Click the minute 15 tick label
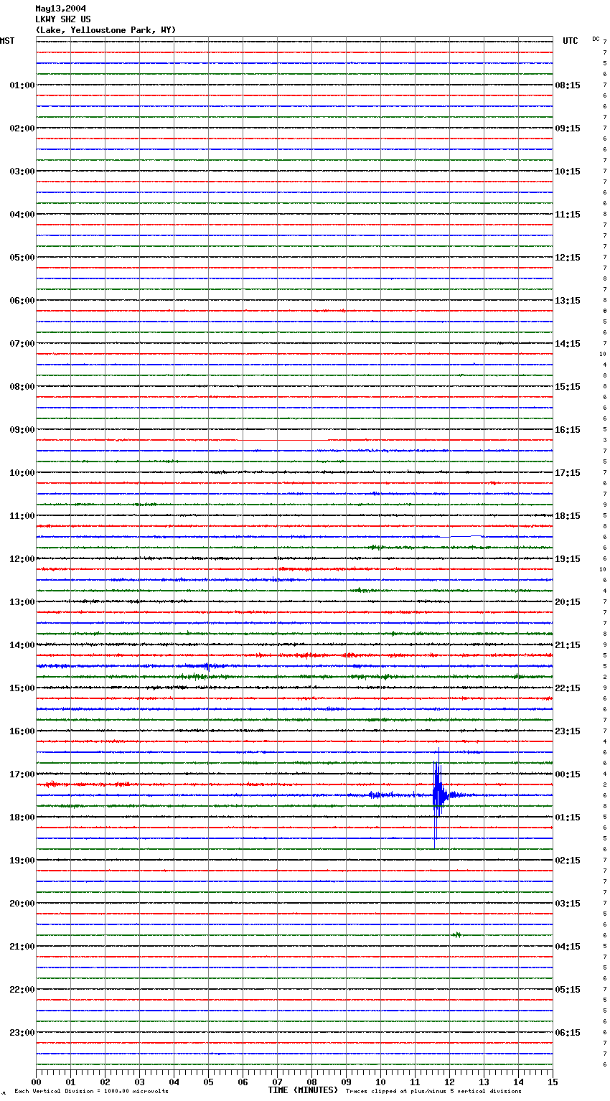The height and width of the screenshot is (1101, 610). [553, 1082]
